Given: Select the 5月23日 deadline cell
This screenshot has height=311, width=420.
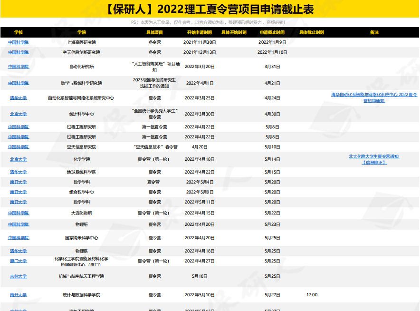Looking at the screenshot, I should pyautogui.click(x=272, y=224).
